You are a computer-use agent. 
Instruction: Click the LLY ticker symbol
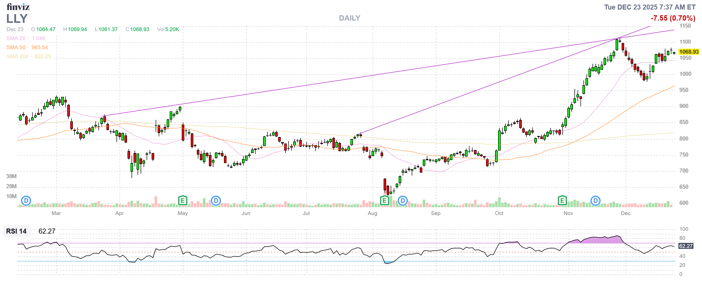(x=17, y=19)
